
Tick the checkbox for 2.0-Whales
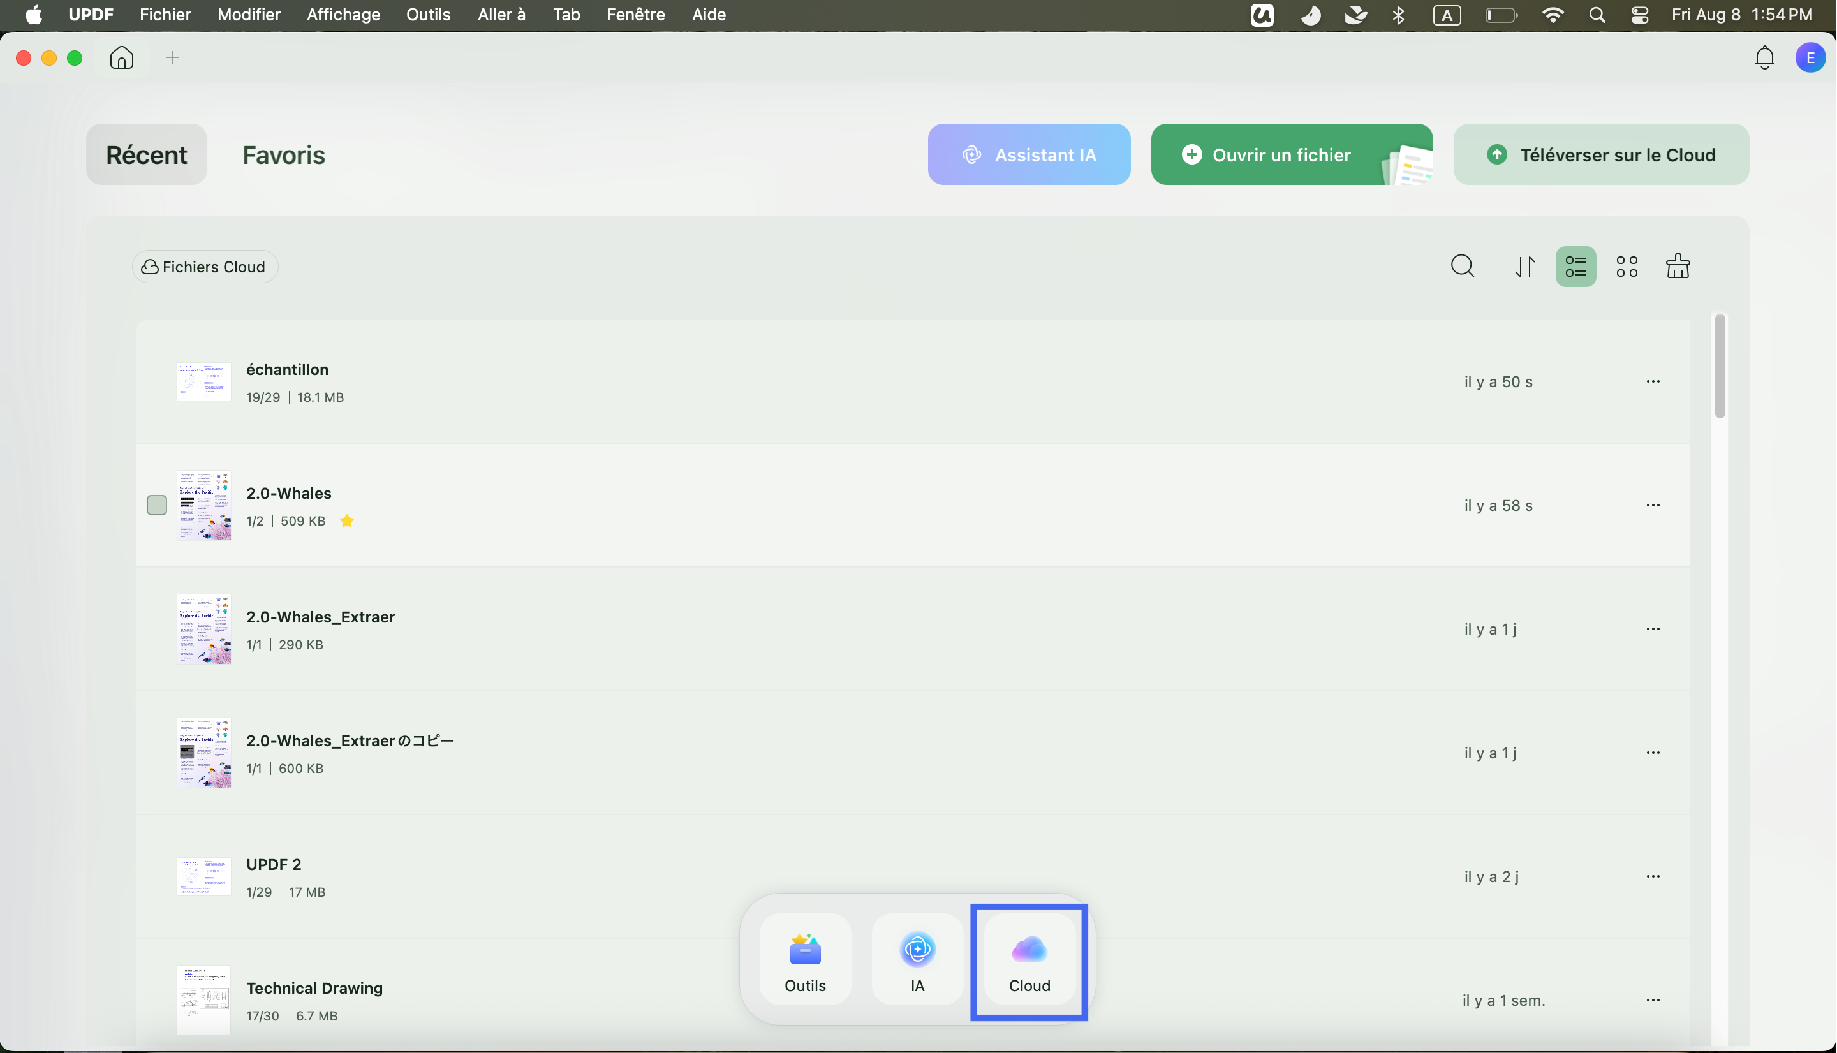coord(157,504)
